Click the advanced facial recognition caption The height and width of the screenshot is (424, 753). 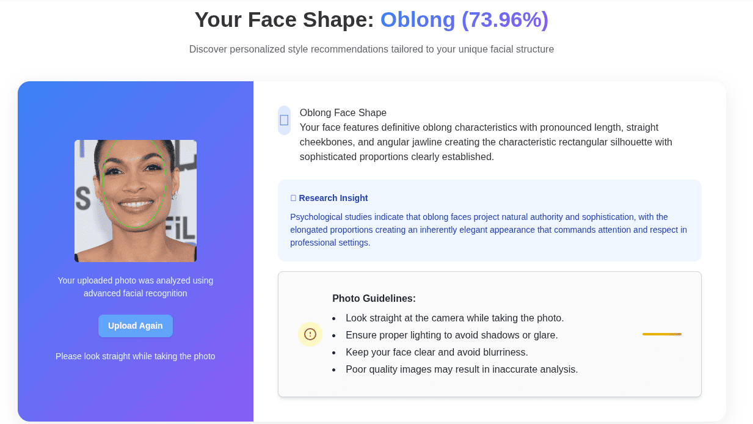[x=135, y=287]
